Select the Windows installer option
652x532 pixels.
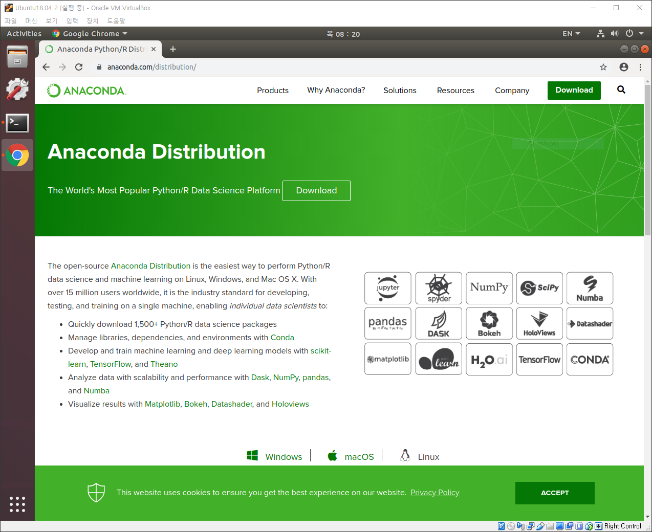pos(275,456)
